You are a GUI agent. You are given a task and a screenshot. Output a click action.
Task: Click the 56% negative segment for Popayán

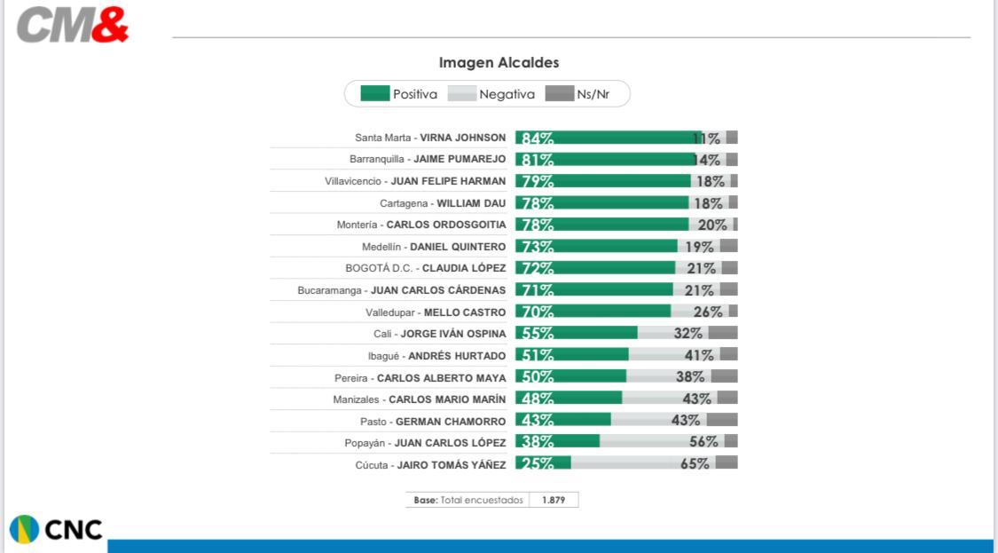coord(661,441)
